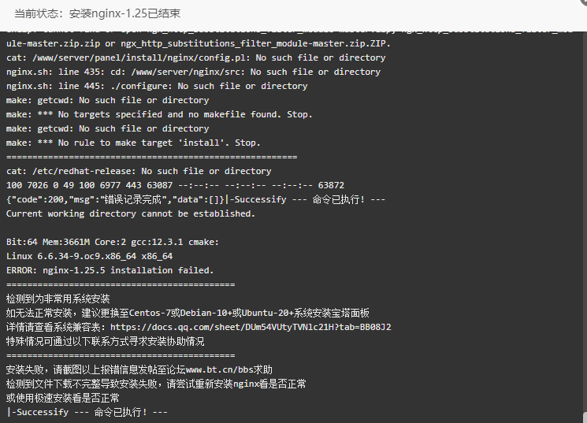This screenshot has width=587, height=423.
Task: Open the docs.qq.com compatibility sheet URL
Action: coord(251,327)
